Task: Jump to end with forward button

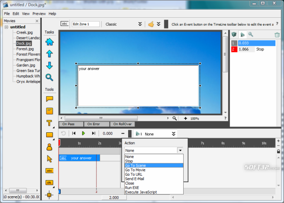Action: pos(94,133)
